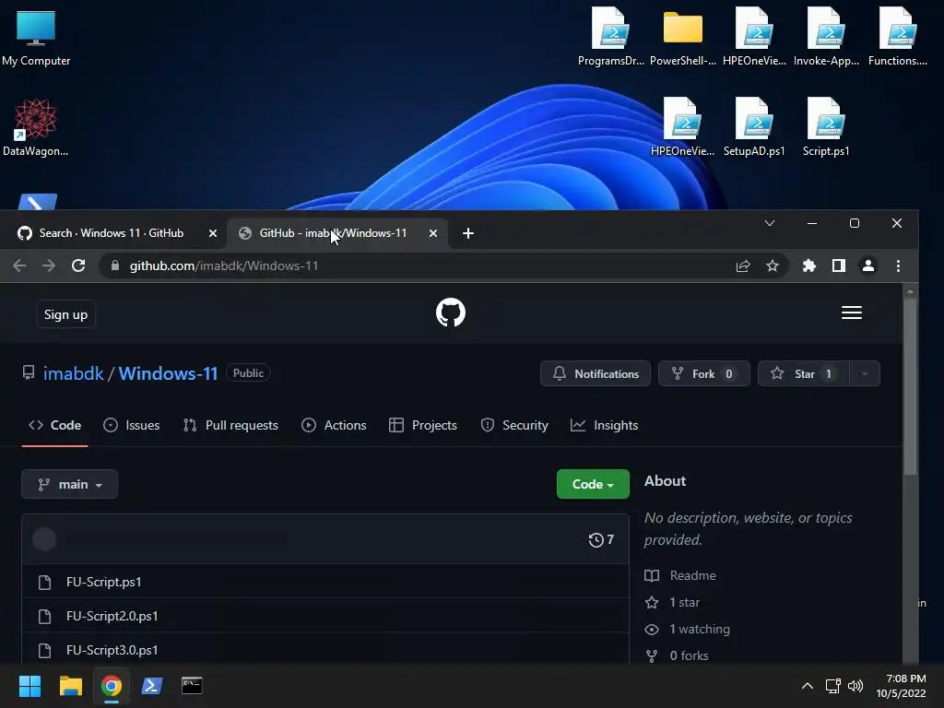Open clock and date in taskbar
The height and width of the screenshot is (708, 944).
[x=901, y=686]
